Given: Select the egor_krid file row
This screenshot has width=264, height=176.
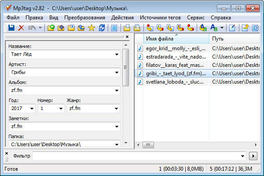Looking at the screenshot, I should pyautogui.click(x=176, y=48).
